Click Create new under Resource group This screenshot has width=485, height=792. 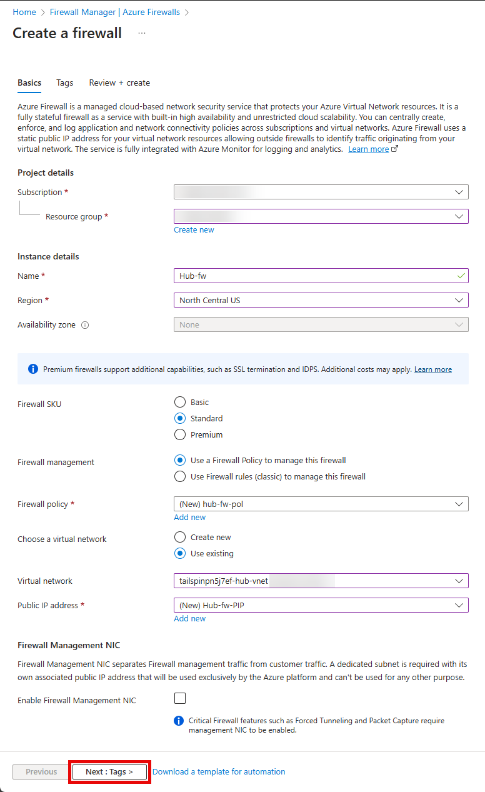(194, 229)
